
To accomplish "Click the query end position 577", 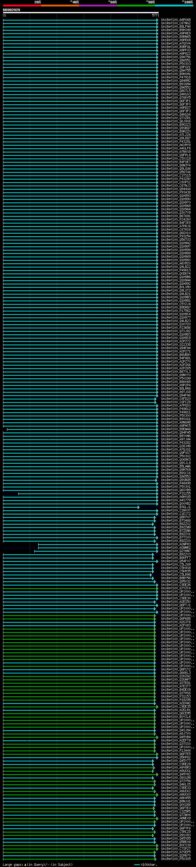I will pos(154,15).
